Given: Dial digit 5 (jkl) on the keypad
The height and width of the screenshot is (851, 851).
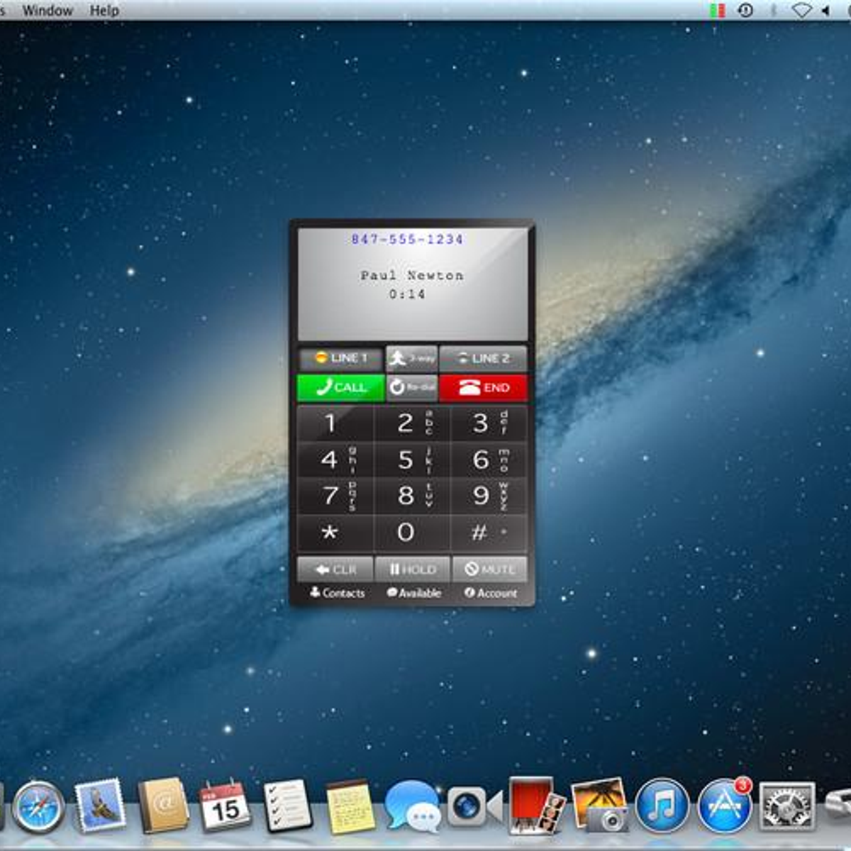Looking at the screenshot, I should [412, 460].
